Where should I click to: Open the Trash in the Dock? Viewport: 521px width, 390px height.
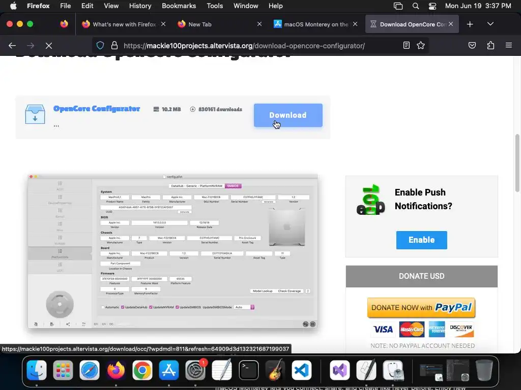point(484,370)
